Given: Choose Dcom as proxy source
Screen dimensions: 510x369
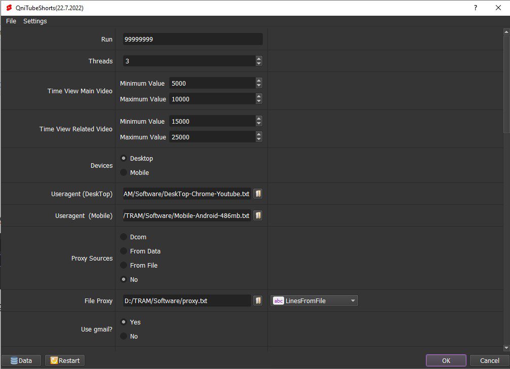Looking at the screenshot, I should [x=124, y=237].
